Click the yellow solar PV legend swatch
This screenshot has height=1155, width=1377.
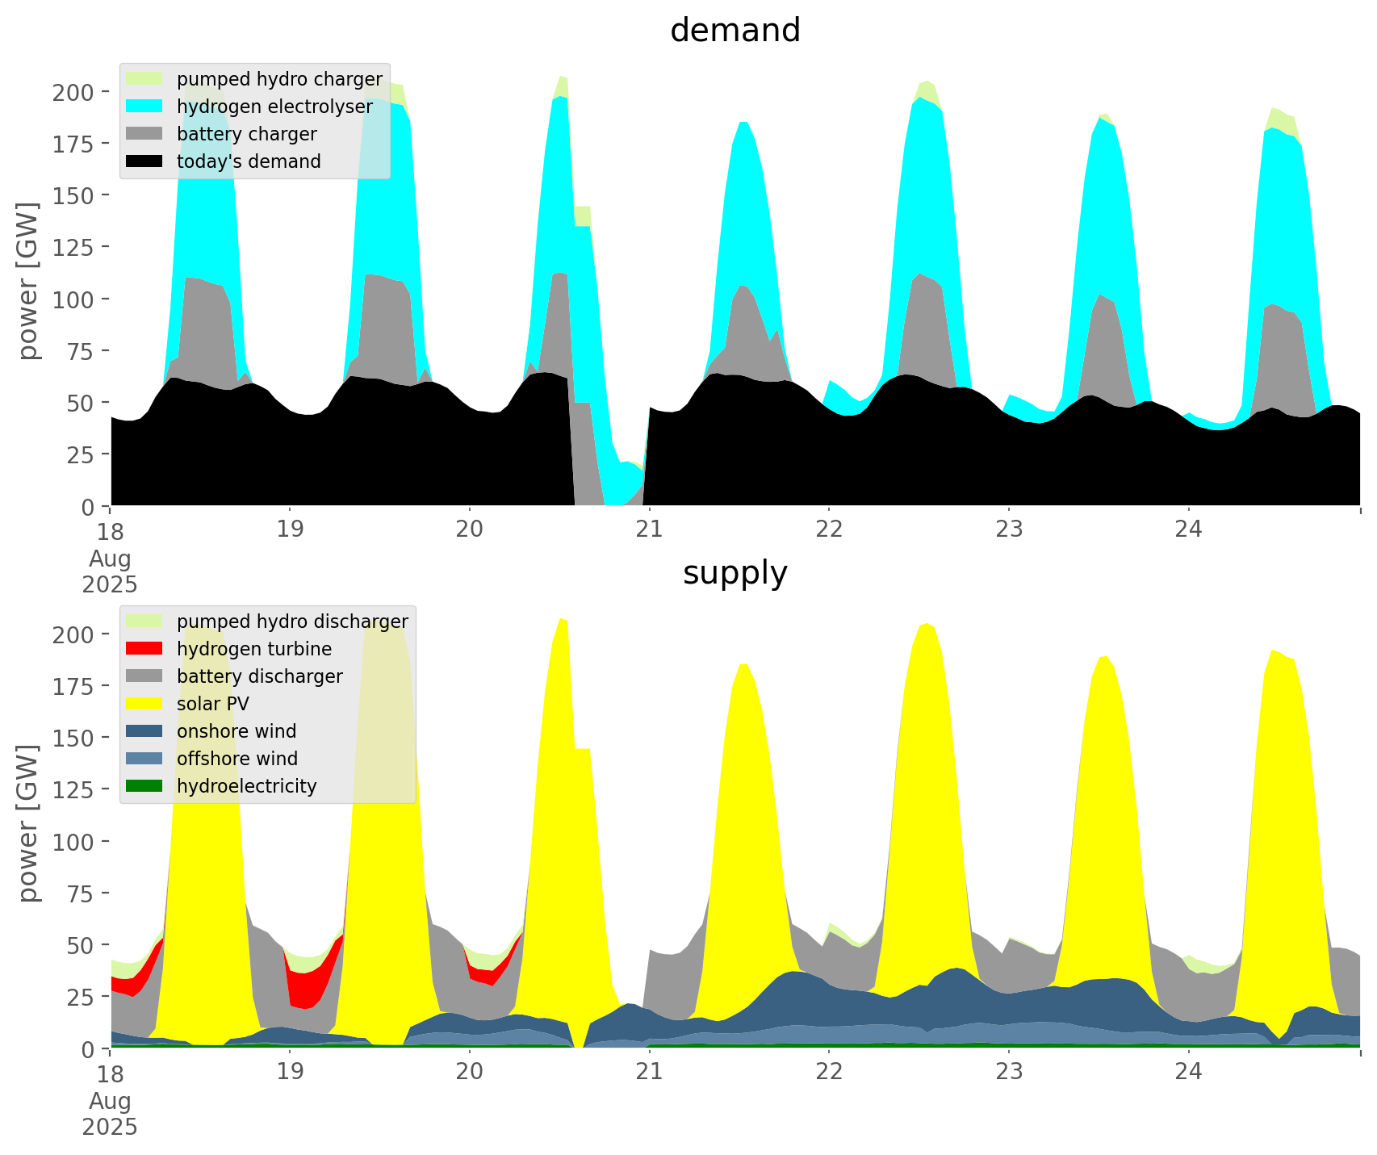(144, 704)
